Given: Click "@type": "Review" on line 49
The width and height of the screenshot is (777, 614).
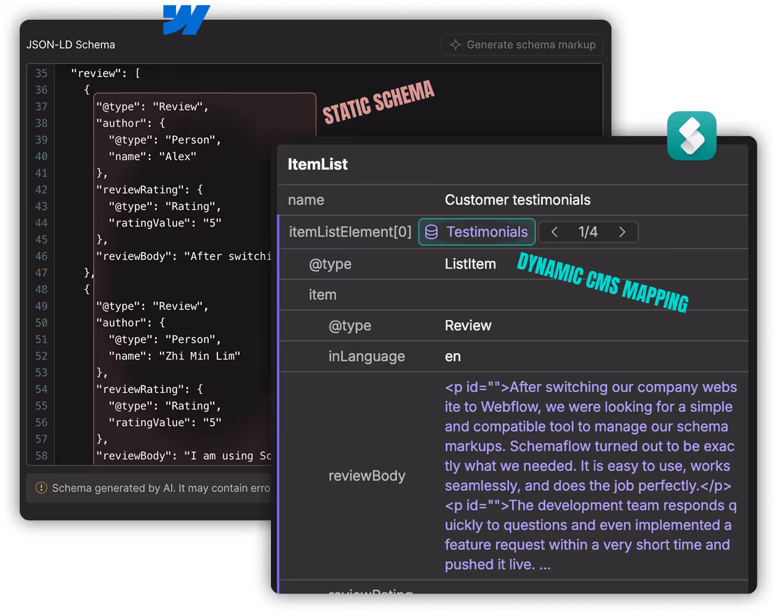Looking at the screenshot, I should [152, 306].
